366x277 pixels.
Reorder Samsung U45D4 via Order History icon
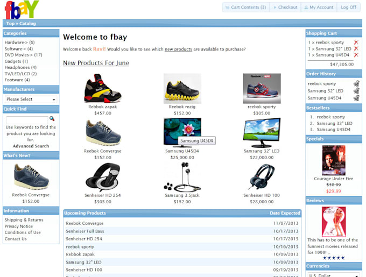(356, 98)
